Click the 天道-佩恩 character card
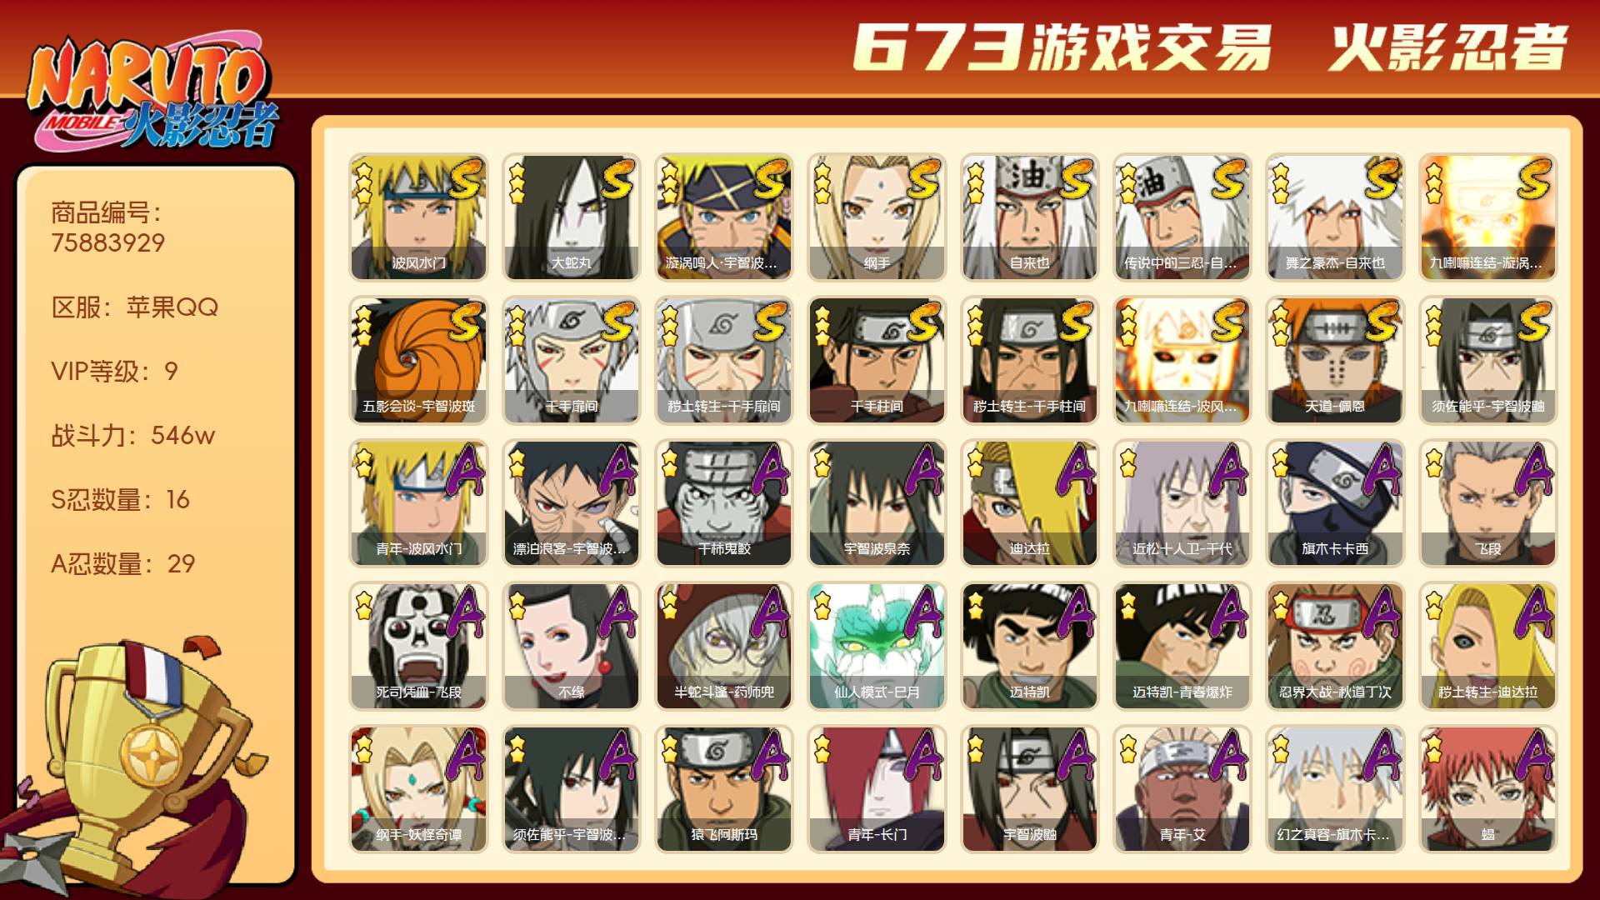The height and width of the screenshot is (900, 1600). coord(1335,360)
